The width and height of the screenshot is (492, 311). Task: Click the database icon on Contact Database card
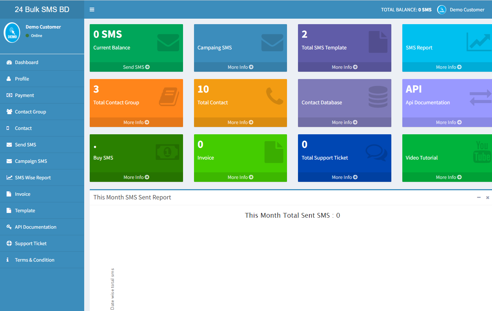(378, 97)
